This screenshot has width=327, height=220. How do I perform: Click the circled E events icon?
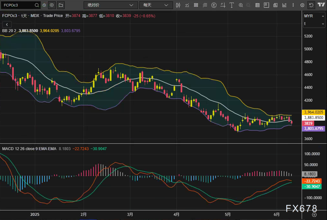click(x=214, y=5)
